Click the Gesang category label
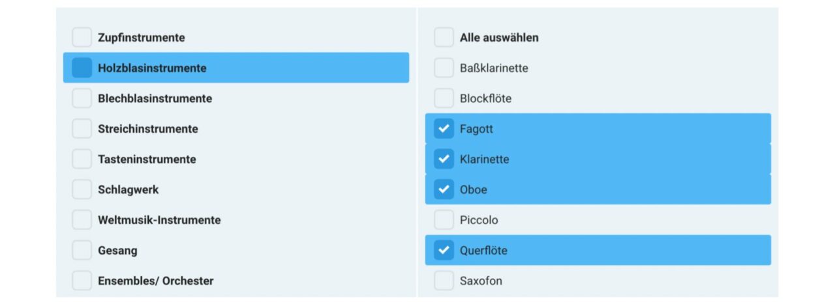The image size is (835, 304). point(117,250)
